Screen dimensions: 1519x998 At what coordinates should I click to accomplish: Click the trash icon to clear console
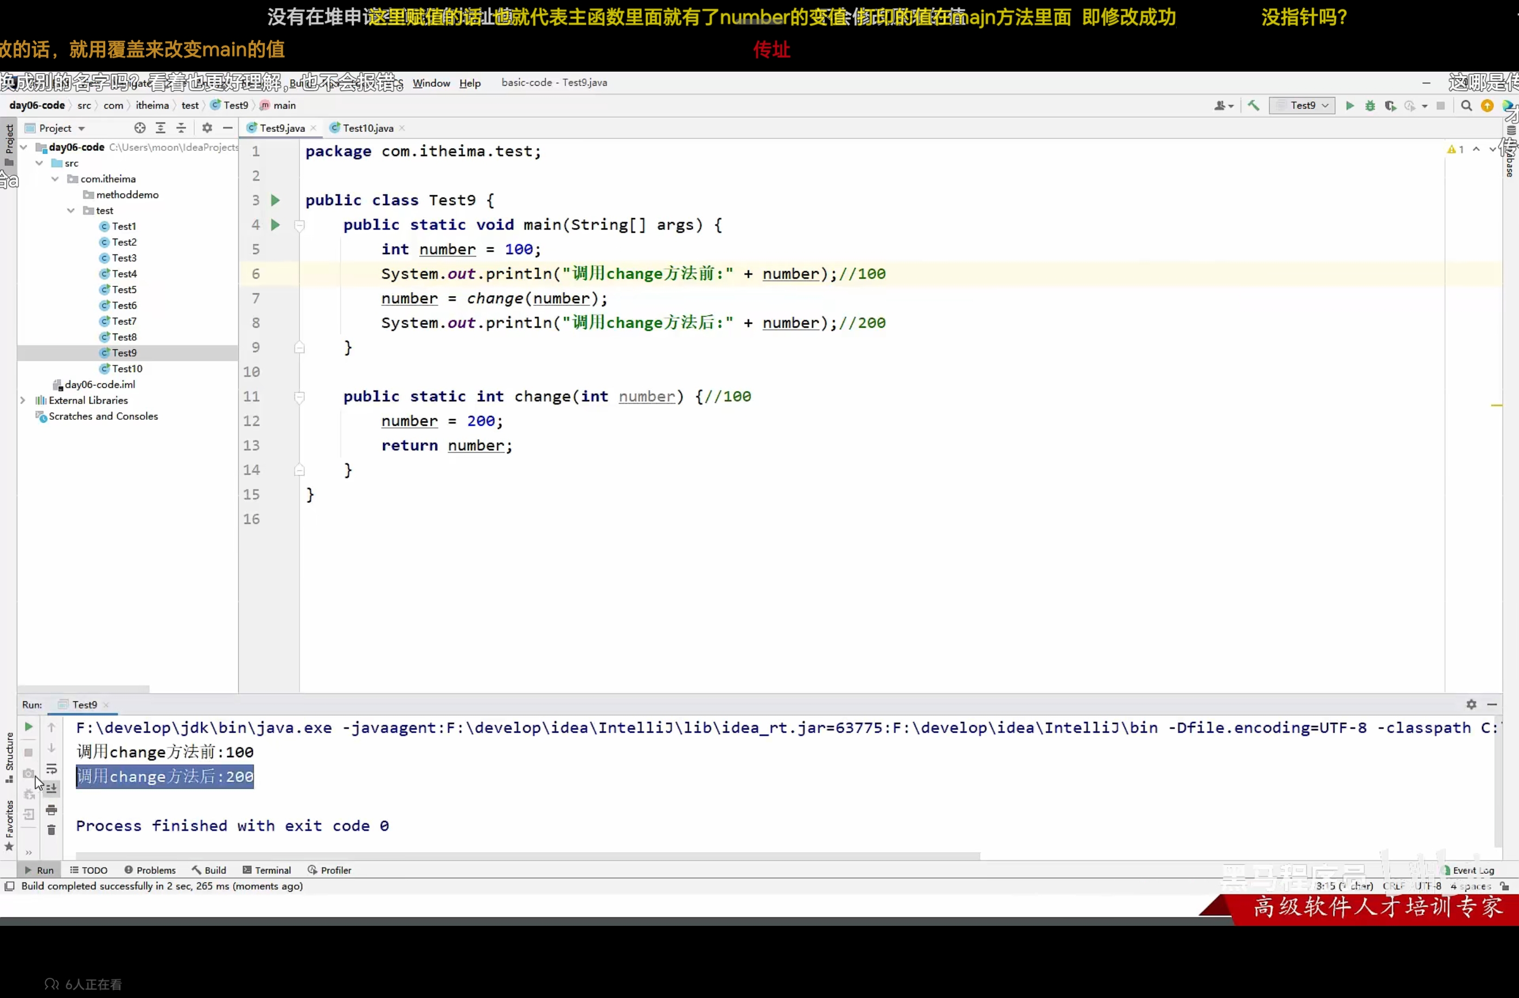click(52, 829)
